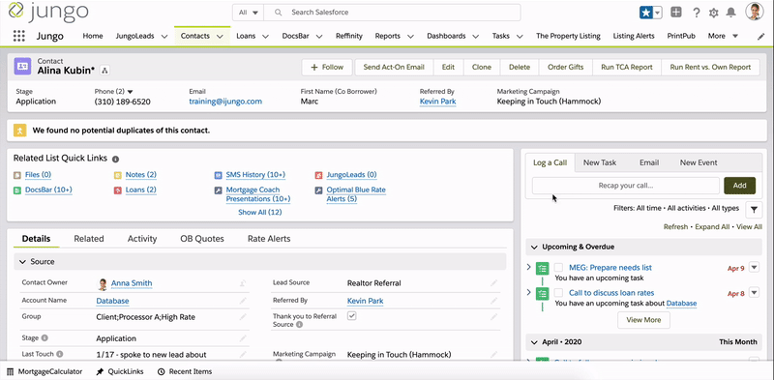Click in the Search Salesforce field
Viewport: 774px width, 380px height.
392,13
